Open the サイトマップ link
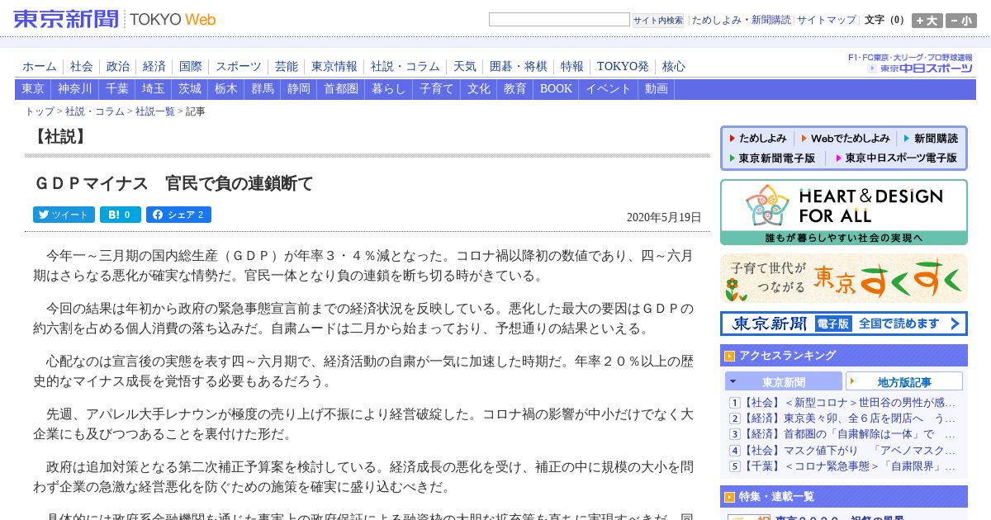This screenshot has height=520, width=991. [x=827, y=20]
